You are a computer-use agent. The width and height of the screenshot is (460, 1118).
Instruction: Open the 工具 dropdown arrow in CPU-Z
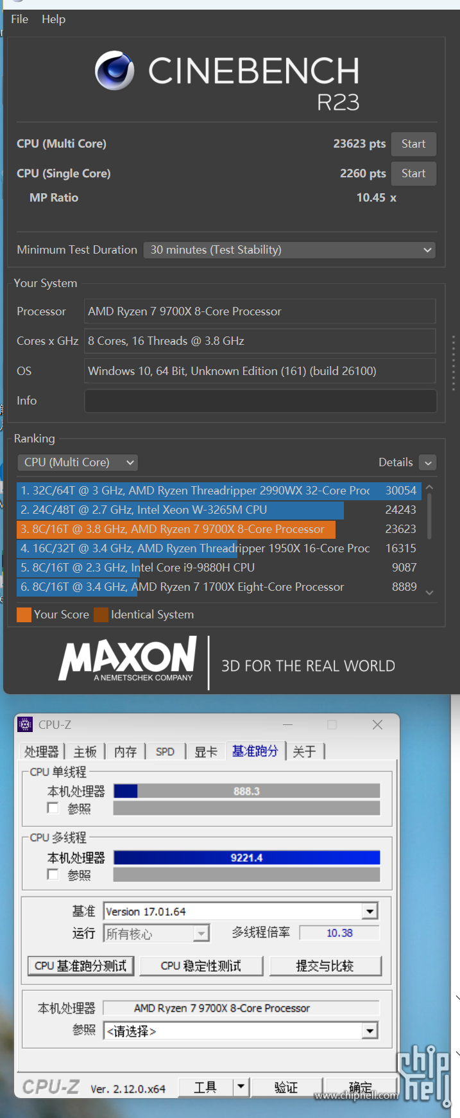click(241, 1087)
